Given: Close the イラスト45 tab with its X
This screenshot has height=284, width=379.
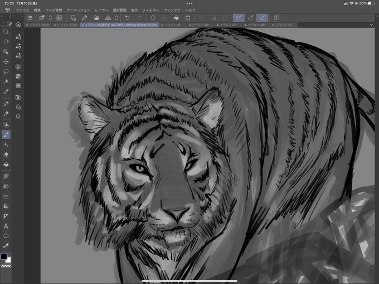Looking at the screenshot, I should [x=162, y=25].
